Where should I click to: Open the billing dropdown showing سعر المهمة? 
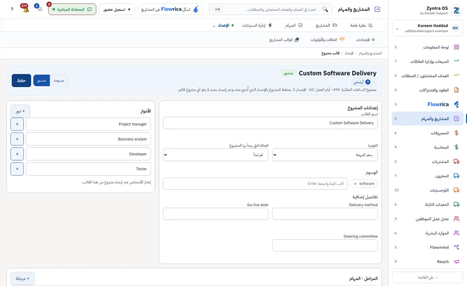325,155
